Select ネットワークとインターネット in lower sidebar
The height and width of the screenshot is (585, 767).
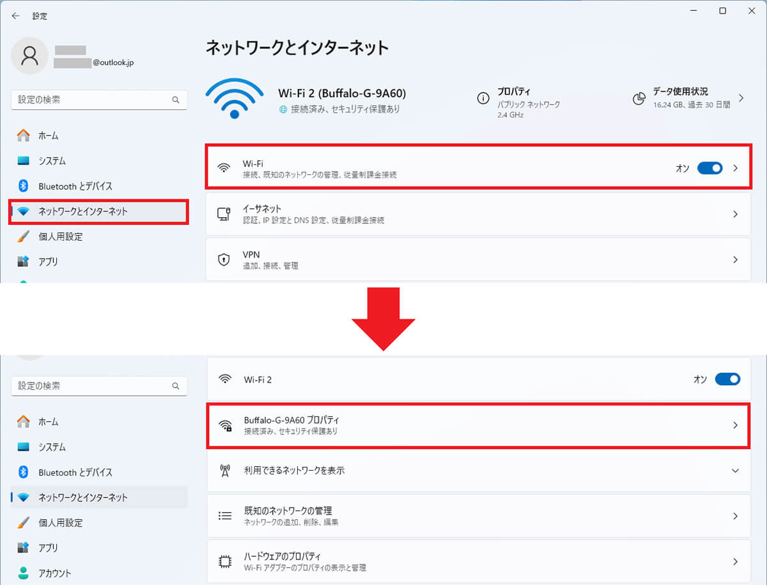pos(99,498)
